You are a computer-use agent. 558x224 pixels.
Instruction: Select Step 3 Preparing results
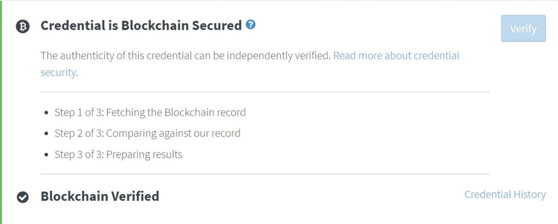[x=118, y=155]
